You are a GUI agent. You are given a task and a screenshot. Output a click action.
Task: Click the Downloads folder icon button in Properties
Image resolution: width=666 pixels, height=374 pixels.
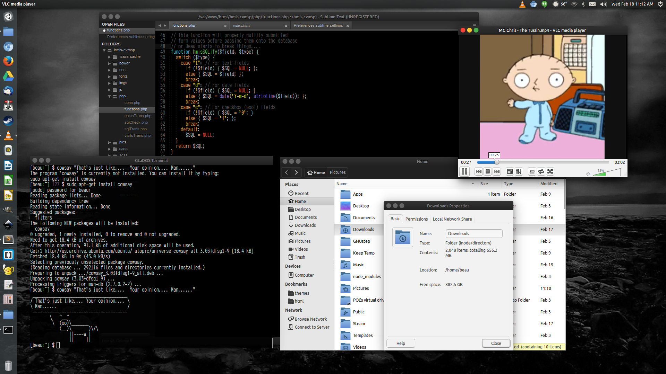click(402, 237)
